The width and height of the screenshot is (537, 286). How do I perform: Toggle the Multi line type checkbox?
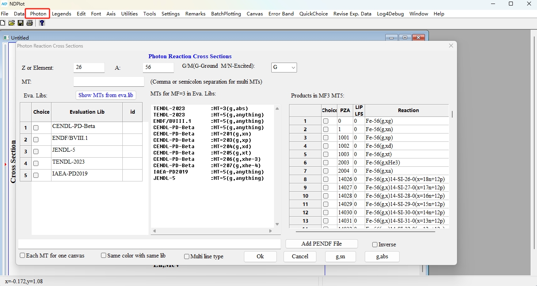187,256
